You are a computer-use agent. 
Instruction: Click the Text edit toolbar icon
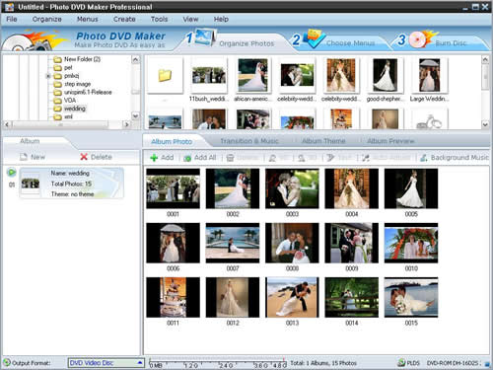(330, 158)
